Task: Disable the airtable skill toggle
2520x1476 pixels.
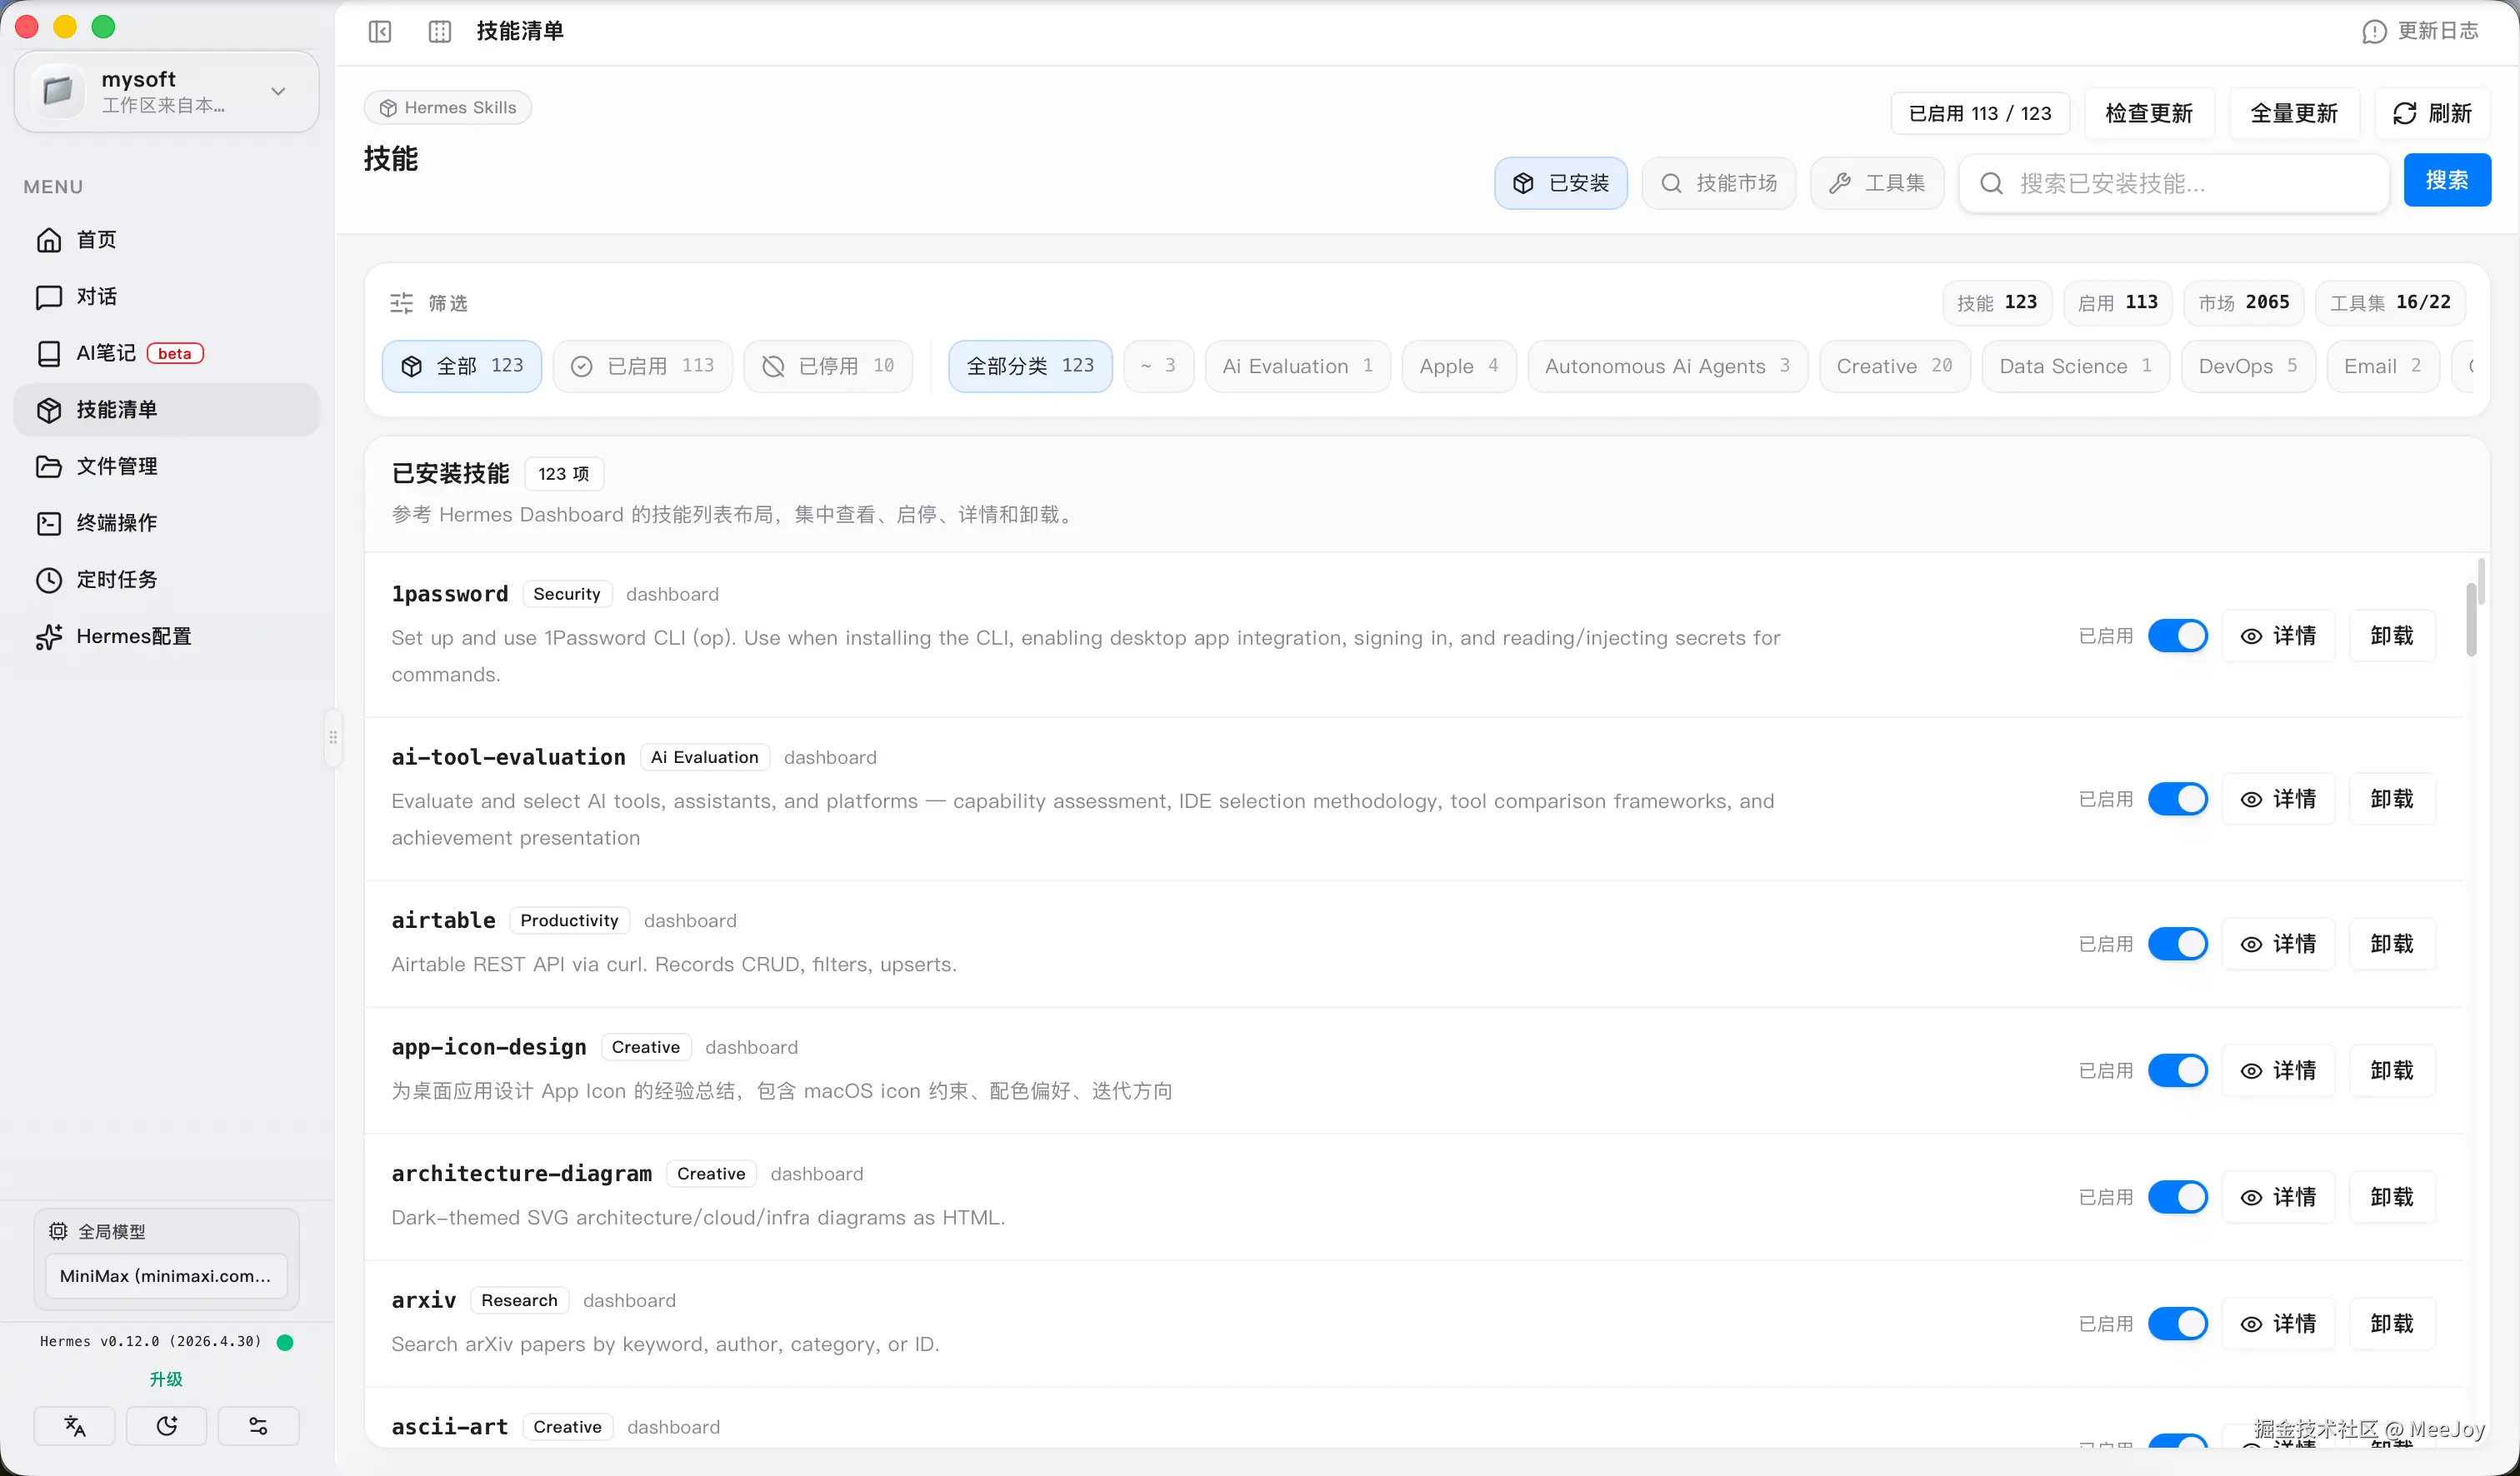Action: (x=2178, y=944)
